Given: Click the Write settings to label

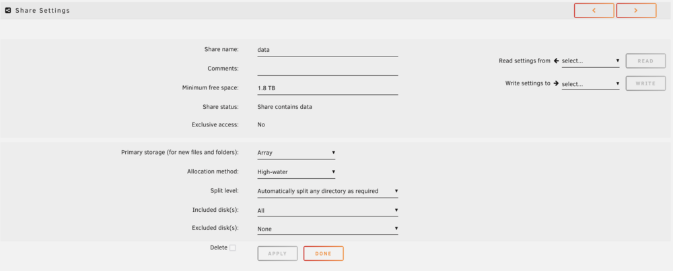Looking at the screenshot, I should coord(528,83).
